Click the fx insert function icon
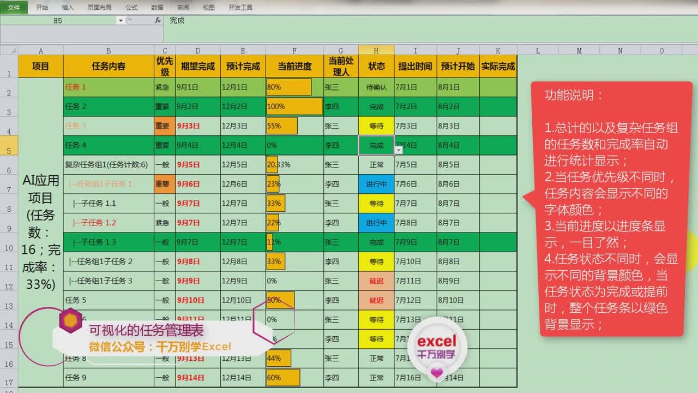The height and width of the screenshot is (393, 698). pos(158,20)
